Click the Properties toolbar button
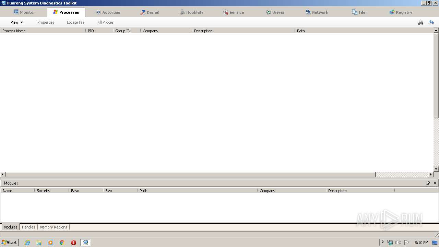This screenshot has height=247, width=439. click(x=46, y=22)
